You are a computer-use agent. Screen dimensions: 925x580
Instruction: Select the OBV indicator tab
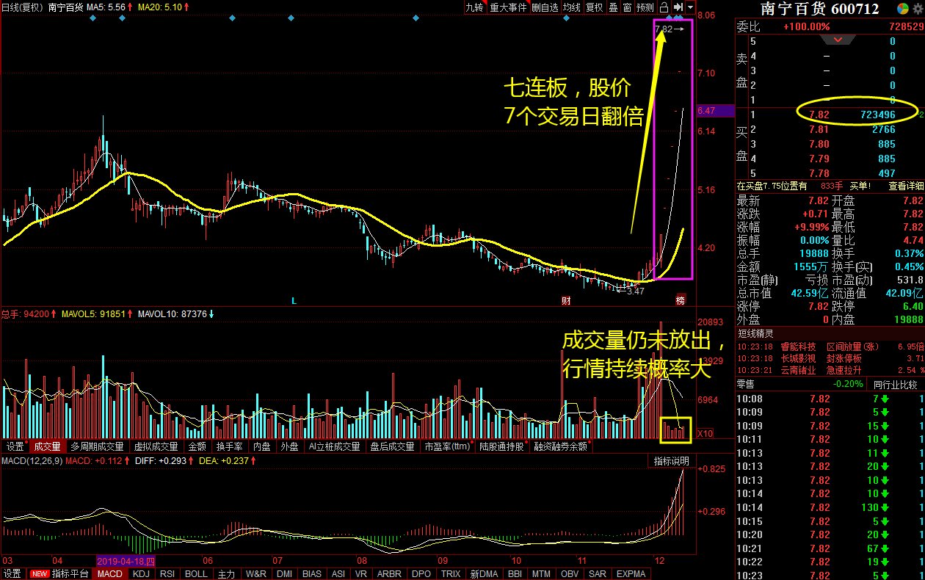click(x=570, y=573)
